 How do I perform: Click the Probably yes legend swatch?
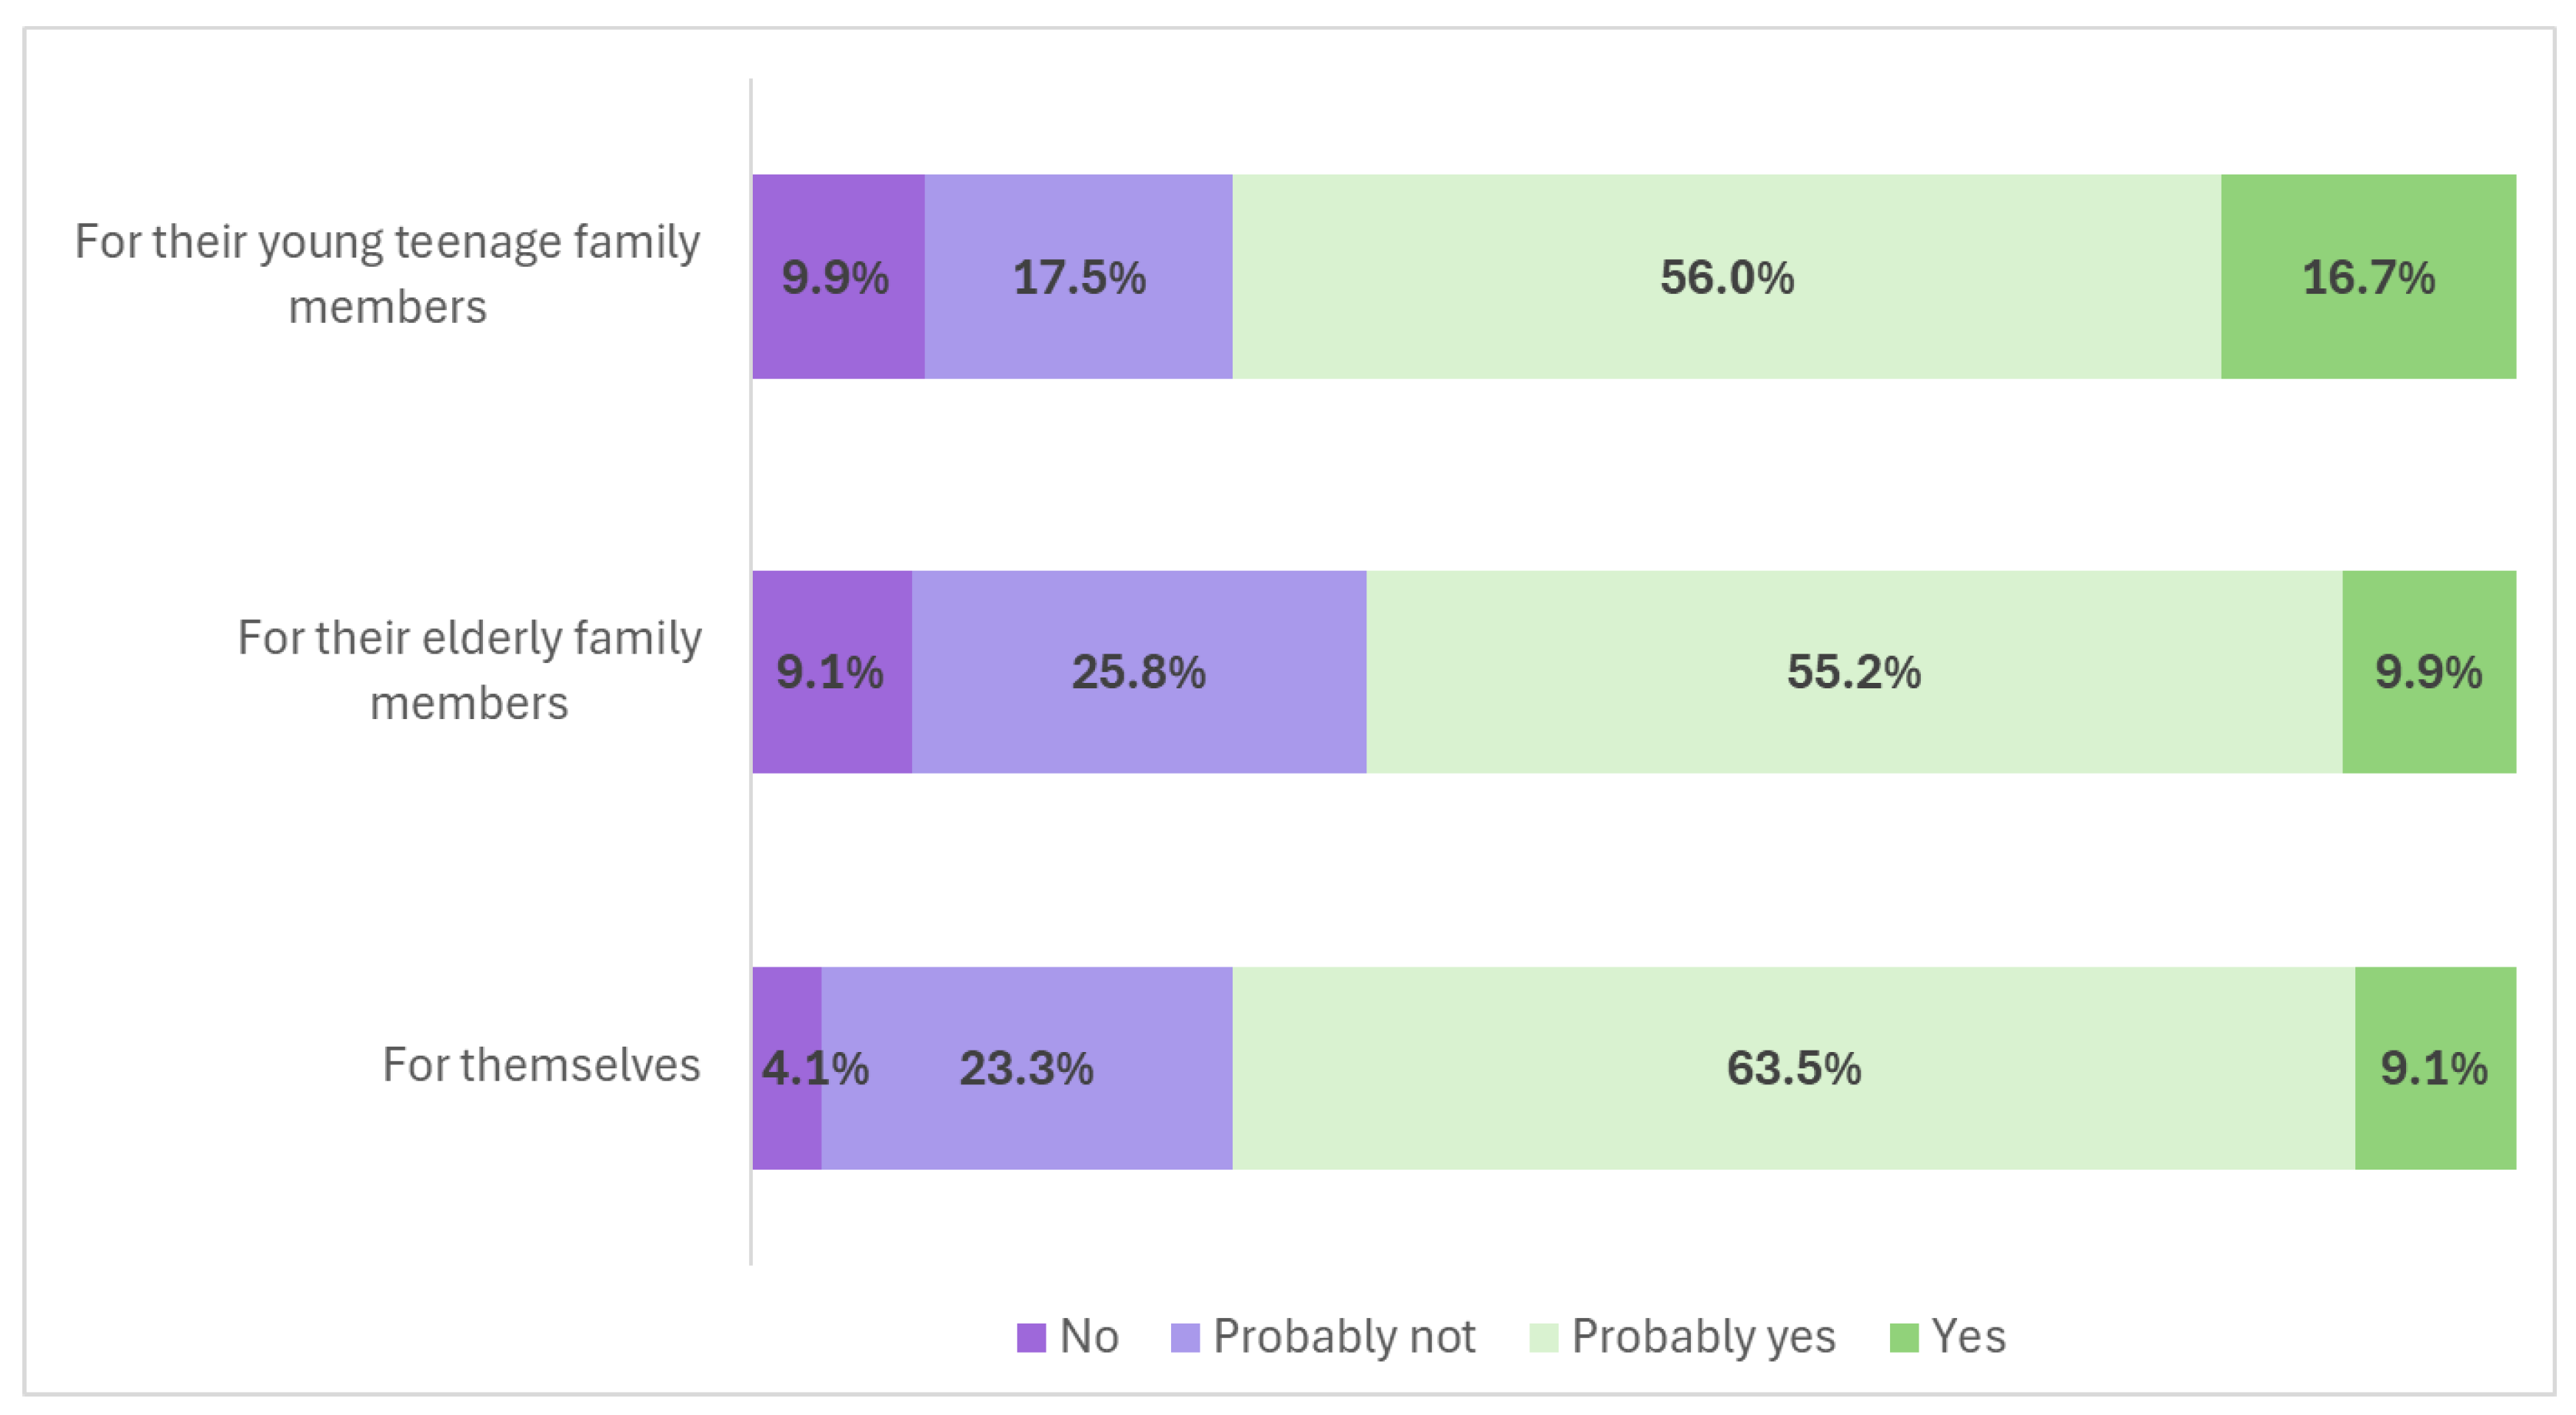tap(1543, 1337)
